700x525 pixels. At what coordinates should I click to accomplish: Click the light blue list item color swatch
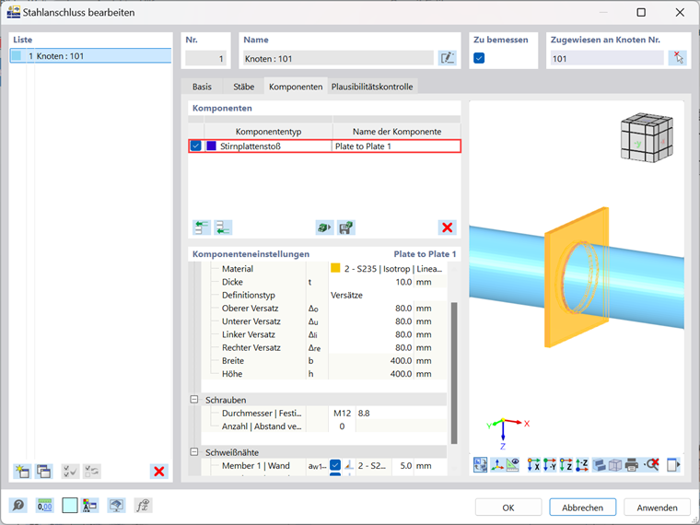pos(17,56)
